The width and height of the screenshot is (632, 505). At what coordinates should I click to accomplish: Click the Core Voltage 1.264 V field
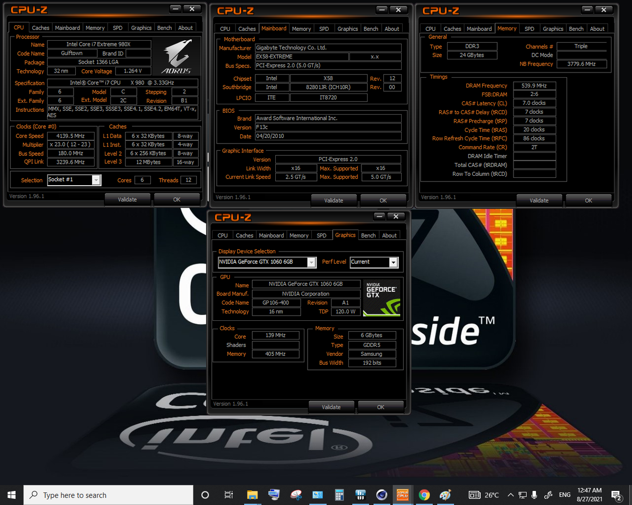pyautogui.click(x=133, y=71)
